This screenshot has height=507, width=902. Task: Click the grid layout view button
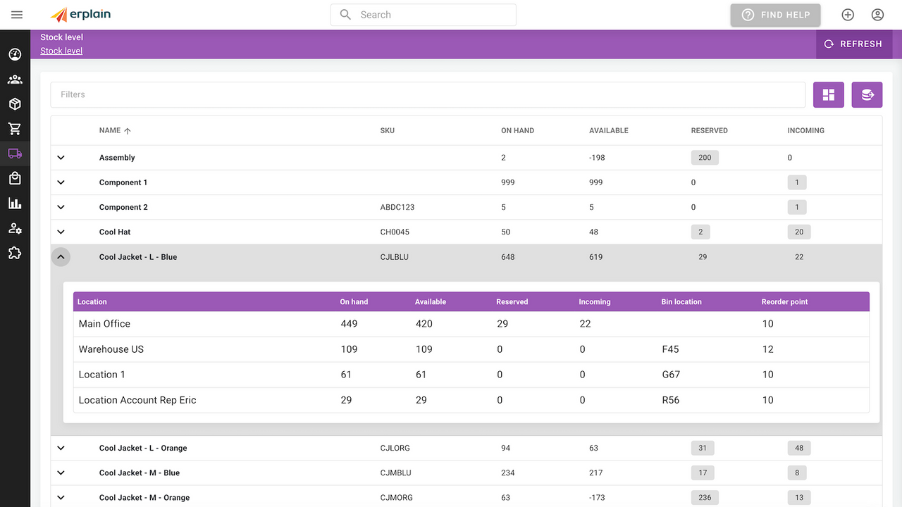(829, 94)
